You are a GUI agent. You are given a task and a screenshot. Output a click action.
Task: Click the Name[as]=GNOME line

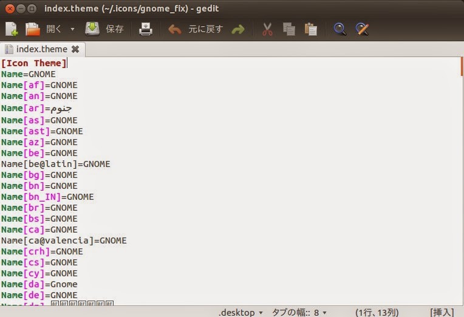(x=39, y=120)
